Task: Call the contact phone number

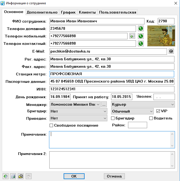Action: [x=141, y=44]
